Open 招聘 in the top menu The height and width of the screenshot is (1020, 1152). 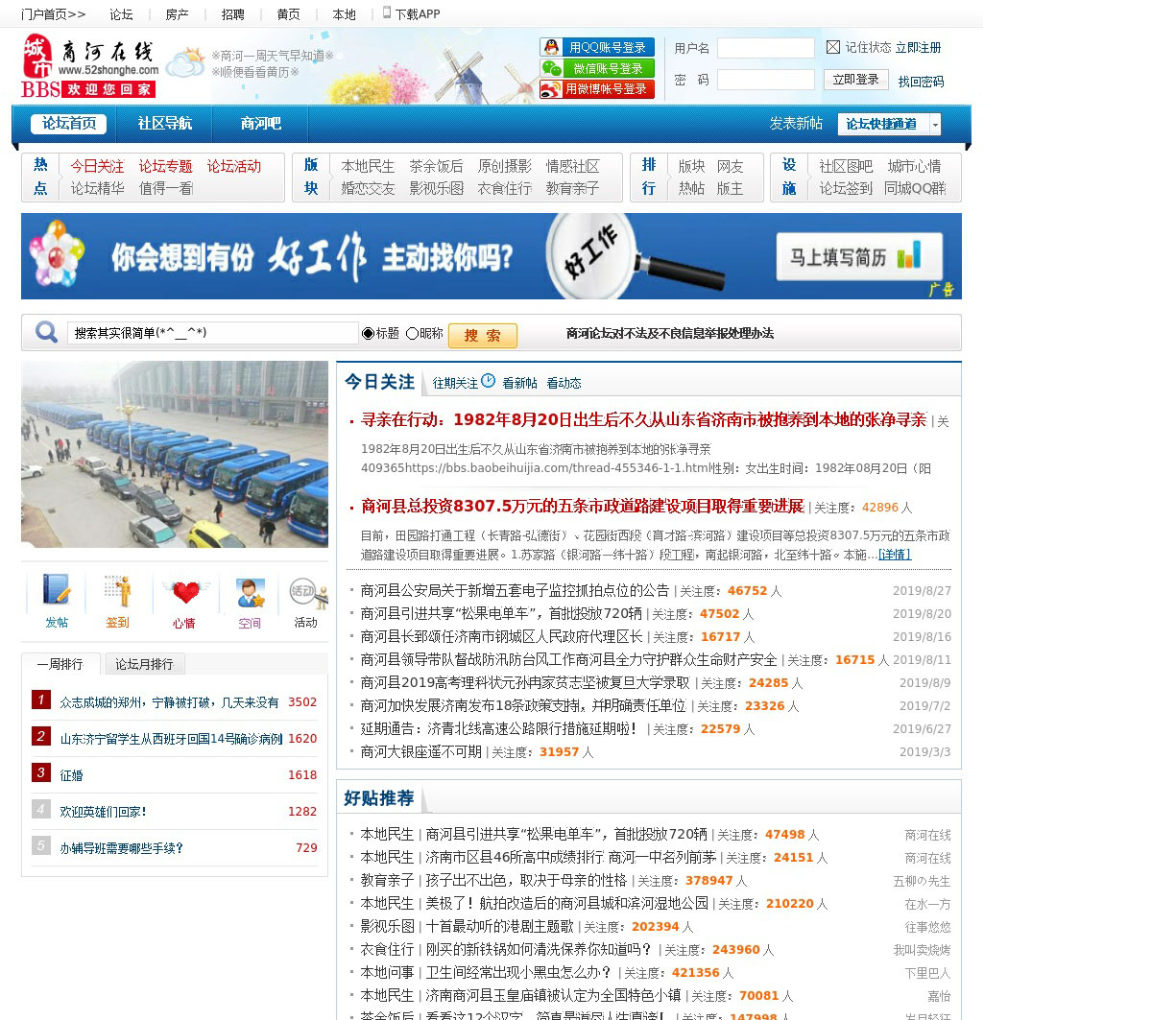pos(232,14)
